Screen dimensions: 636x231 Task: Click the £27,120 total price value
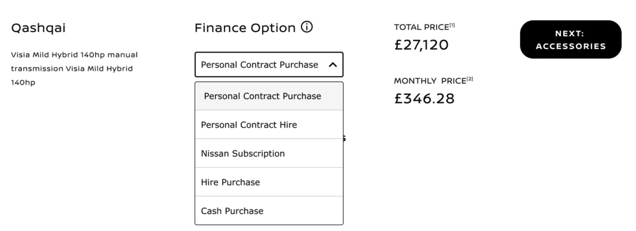(x=421, y=45)
